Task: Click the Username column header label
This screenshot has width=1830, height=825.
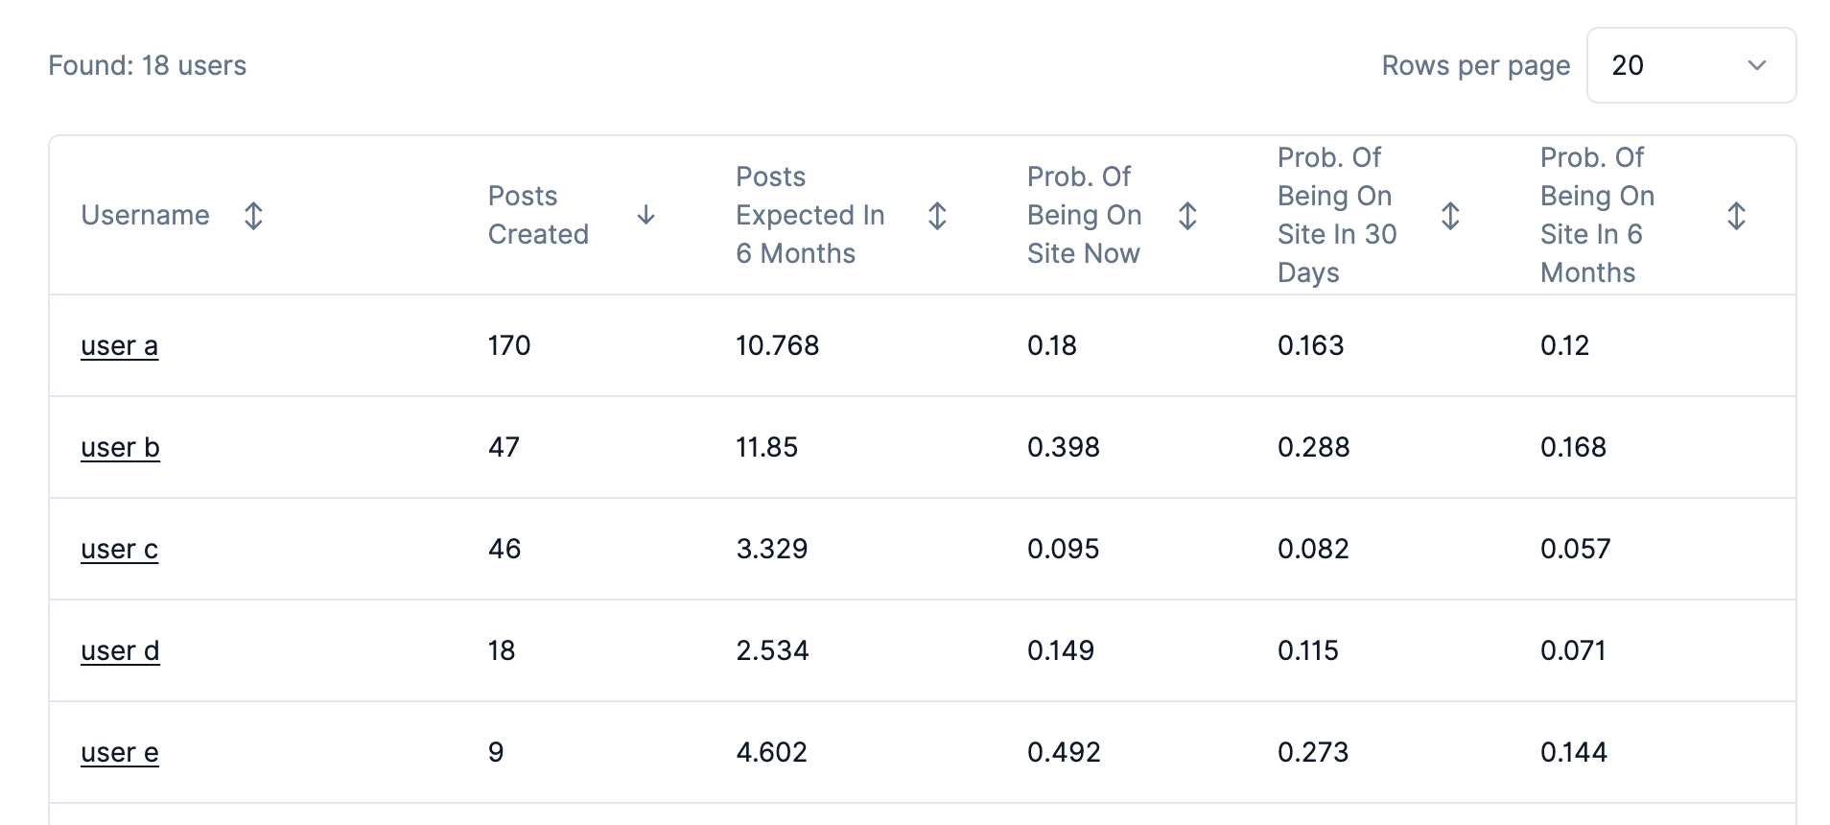Action: click(x=146, y=215)
